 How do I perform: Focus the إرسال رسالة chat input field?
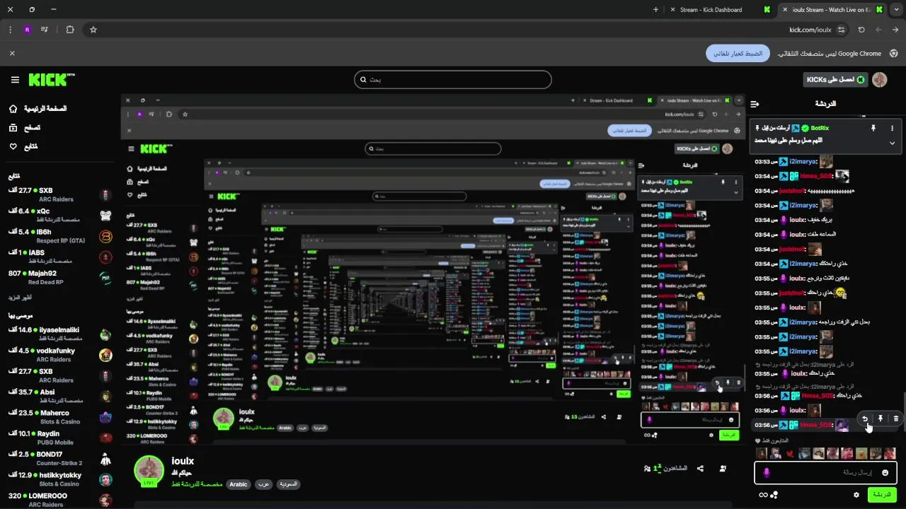click(825, 472)
